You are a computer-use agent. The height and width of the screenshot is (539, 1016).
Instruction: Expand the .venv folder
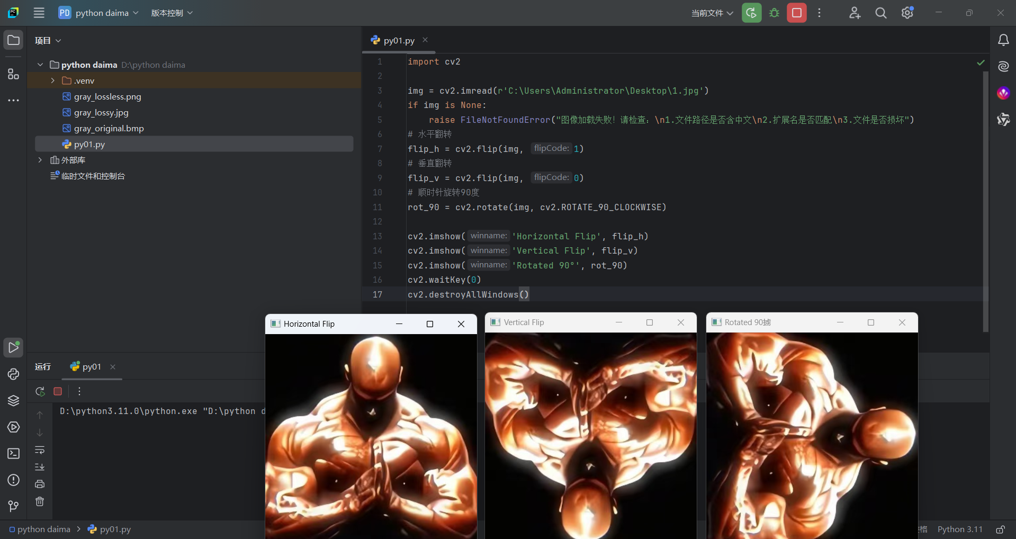click(52, 80)
